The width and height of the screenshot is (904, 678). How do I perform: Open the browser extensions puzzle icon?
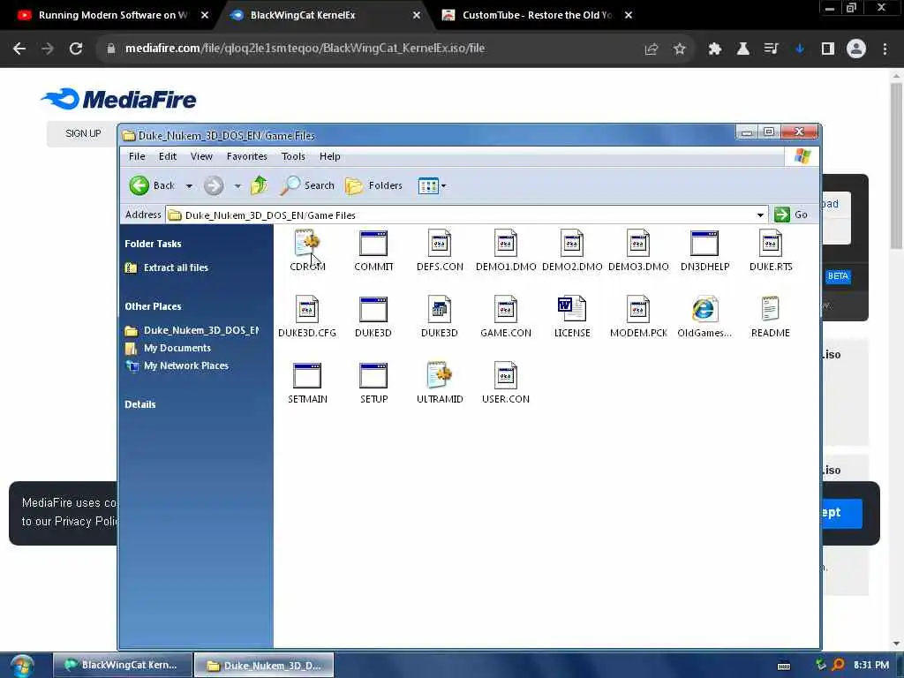715,49
